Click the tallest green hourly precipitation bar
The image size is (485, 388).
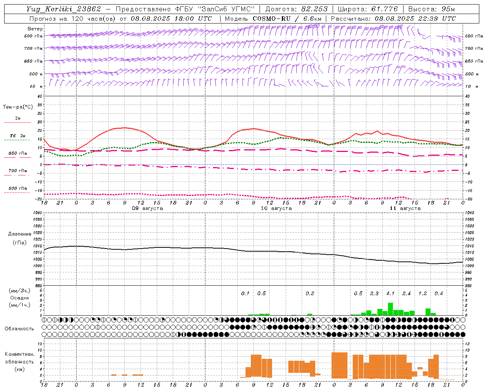(x=390, y=309)
